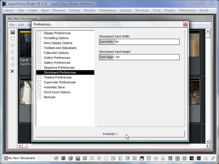This screenshot has height=164, width=219.
Task: Select Timeline Preferences in the list
Action: pos(57,77)
